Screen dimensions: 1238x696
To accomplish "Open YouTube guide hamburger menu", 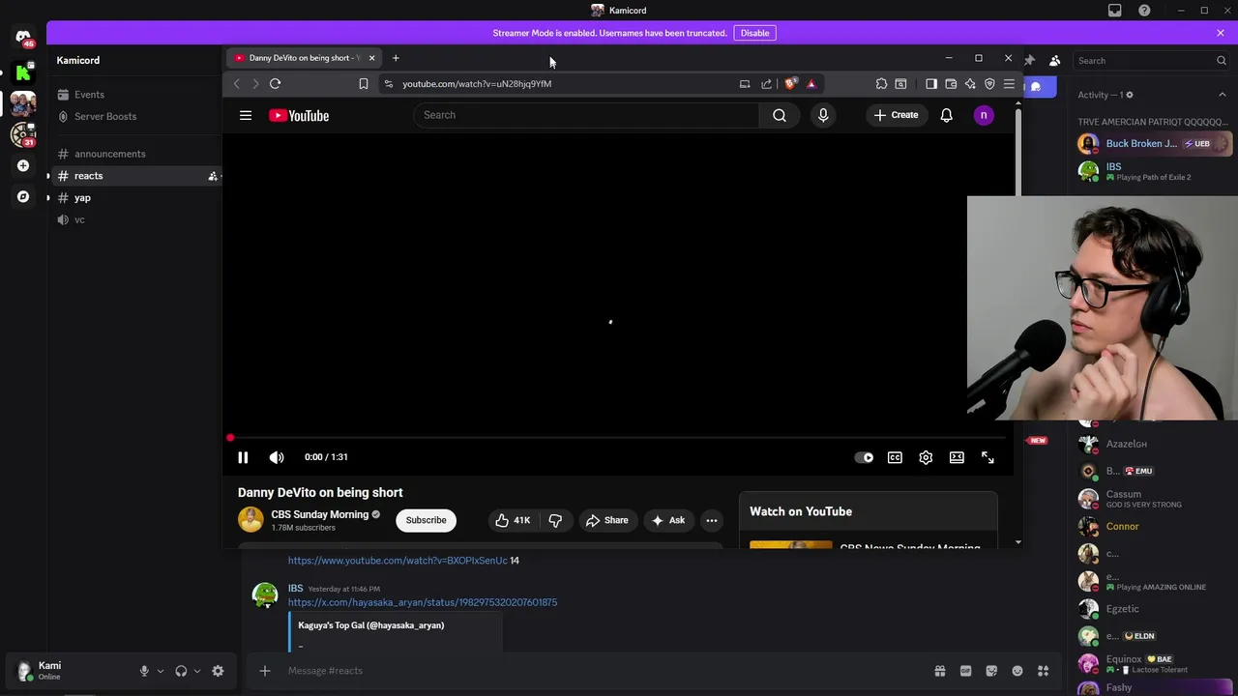I will pyautogui.click(x=246, y=115).
